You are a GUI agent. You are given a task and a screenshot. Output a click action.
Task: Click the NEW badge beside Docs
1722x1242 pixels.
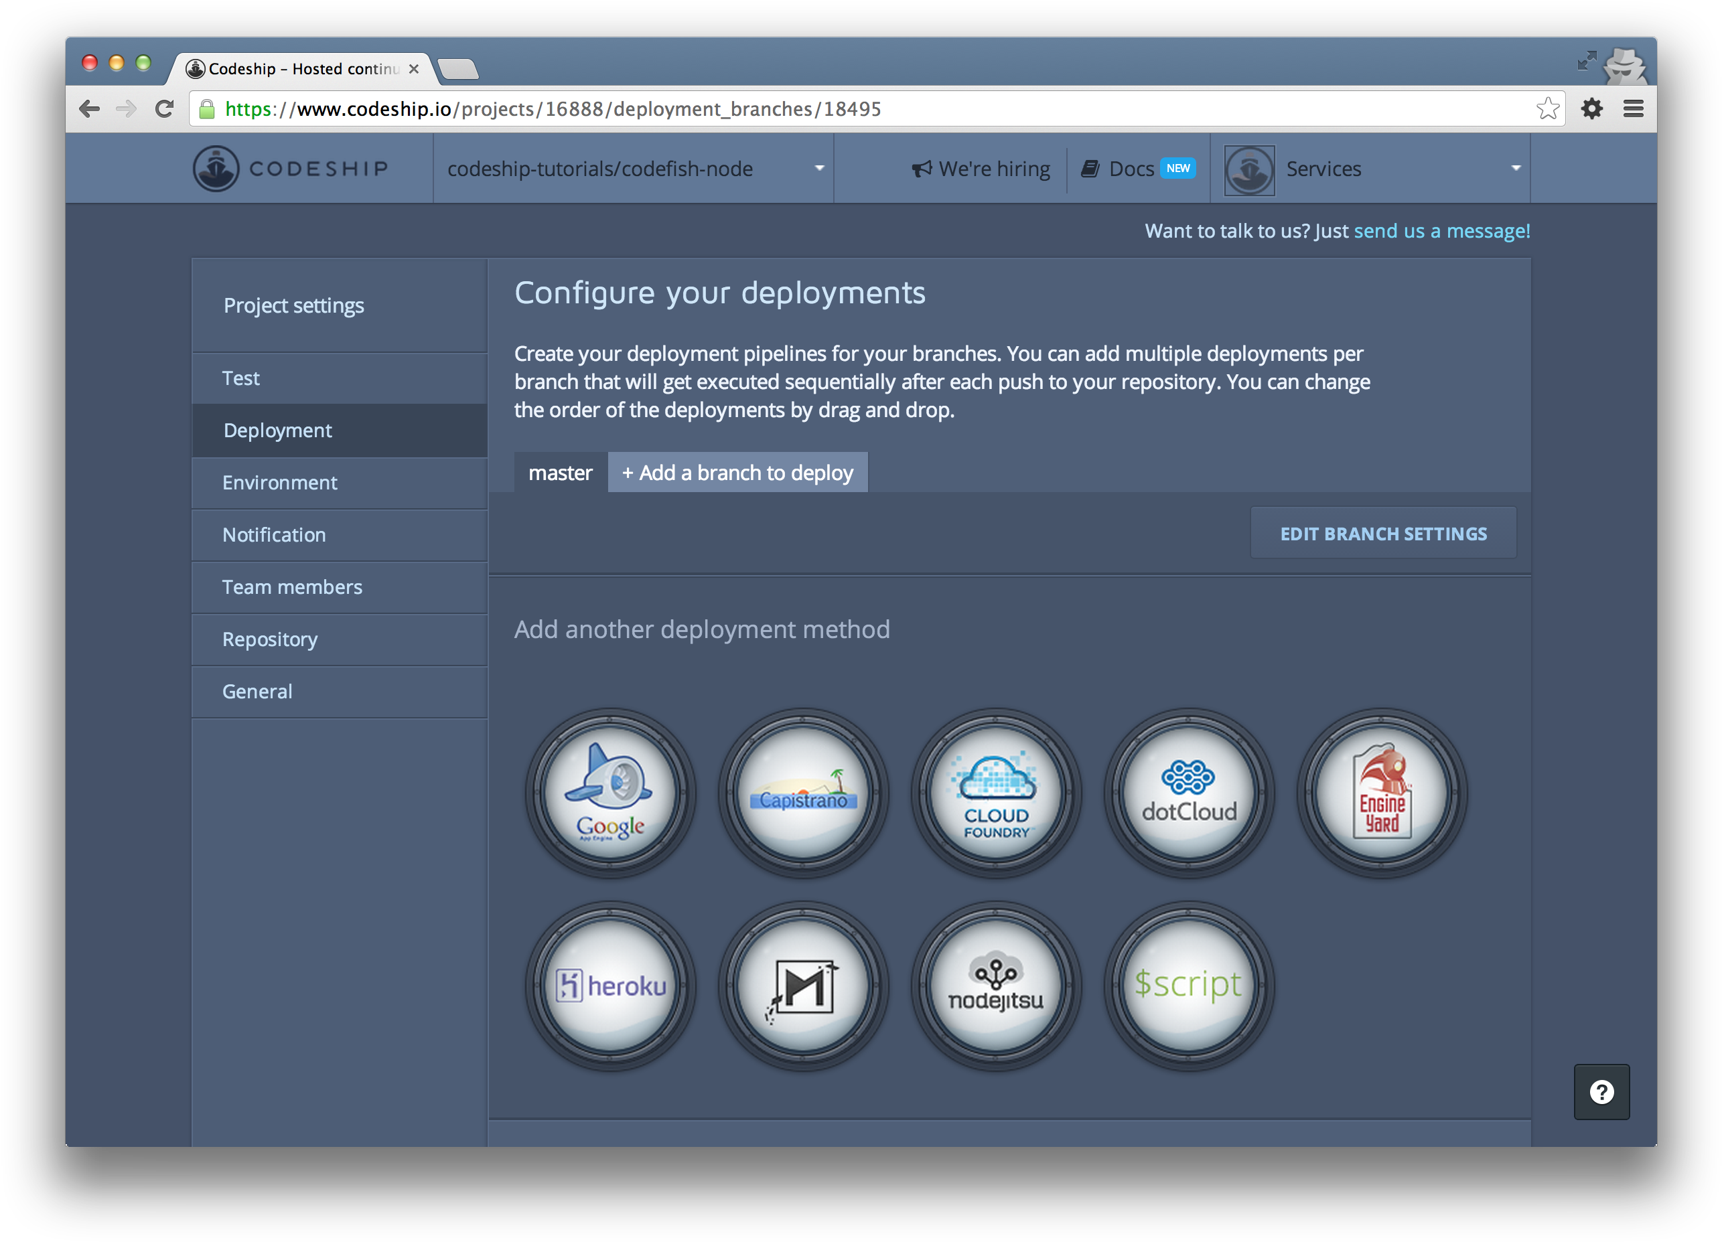(1177, 168)
